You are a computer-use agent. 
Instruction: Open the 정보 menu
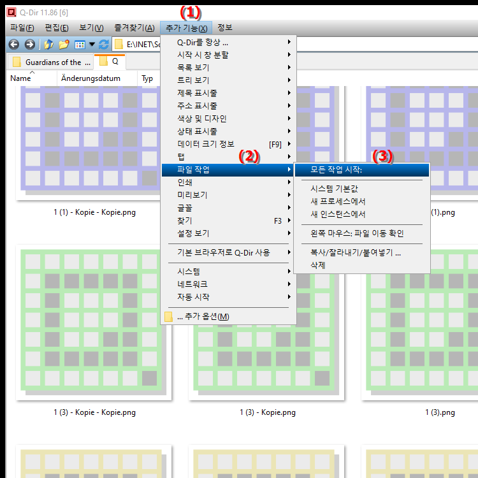[x=225, y=28]
